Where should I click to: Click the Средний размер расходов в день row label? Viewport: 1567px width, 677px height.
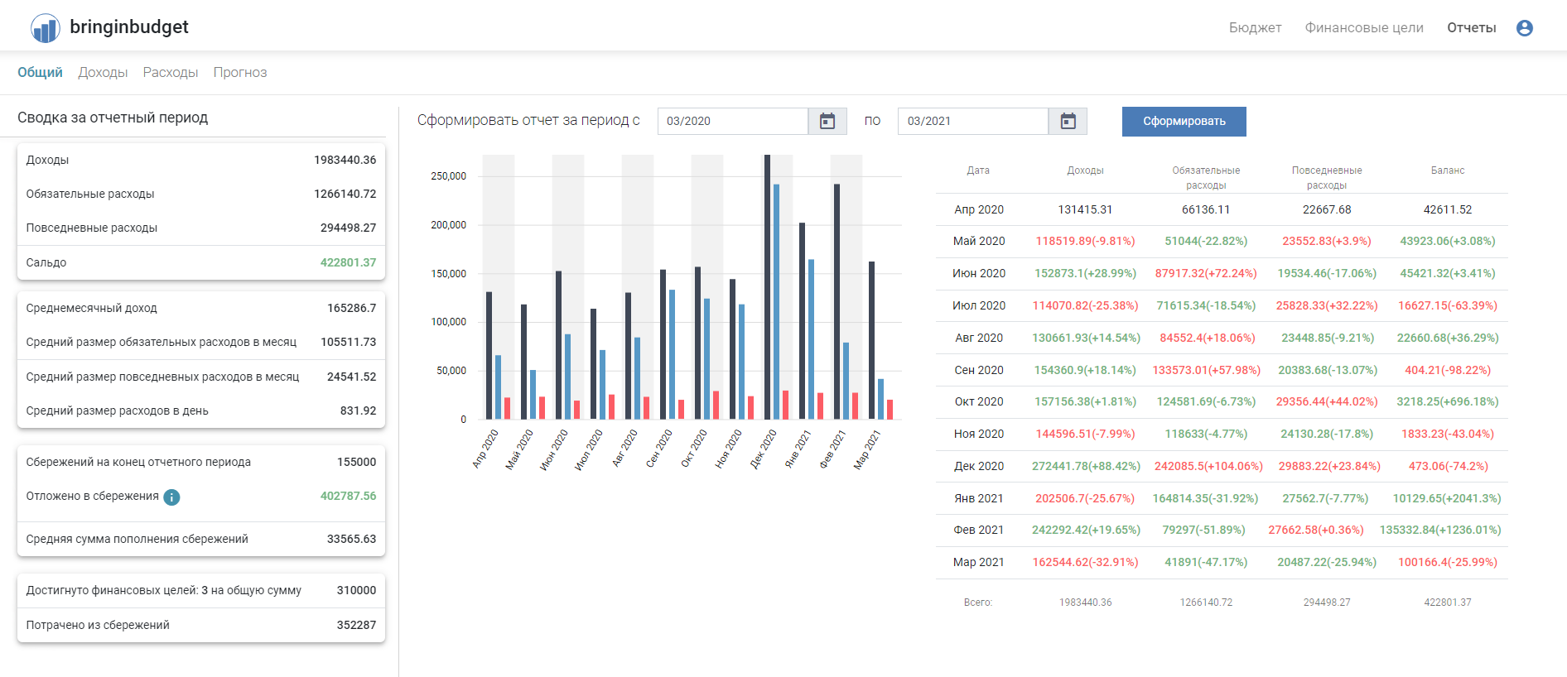pos(117,411)
